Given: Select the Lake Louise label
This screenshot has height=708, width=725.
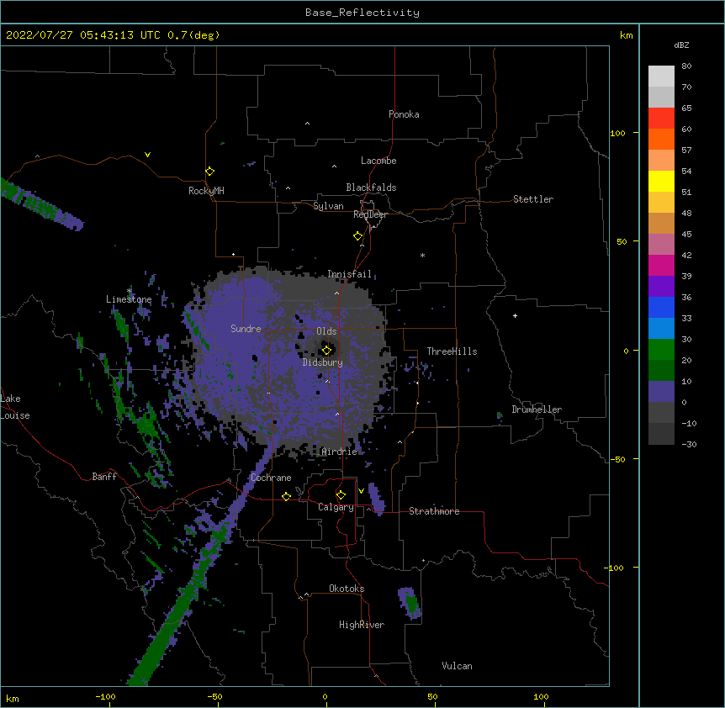Looking at the screenshot, I should click(x=13, y=407).
